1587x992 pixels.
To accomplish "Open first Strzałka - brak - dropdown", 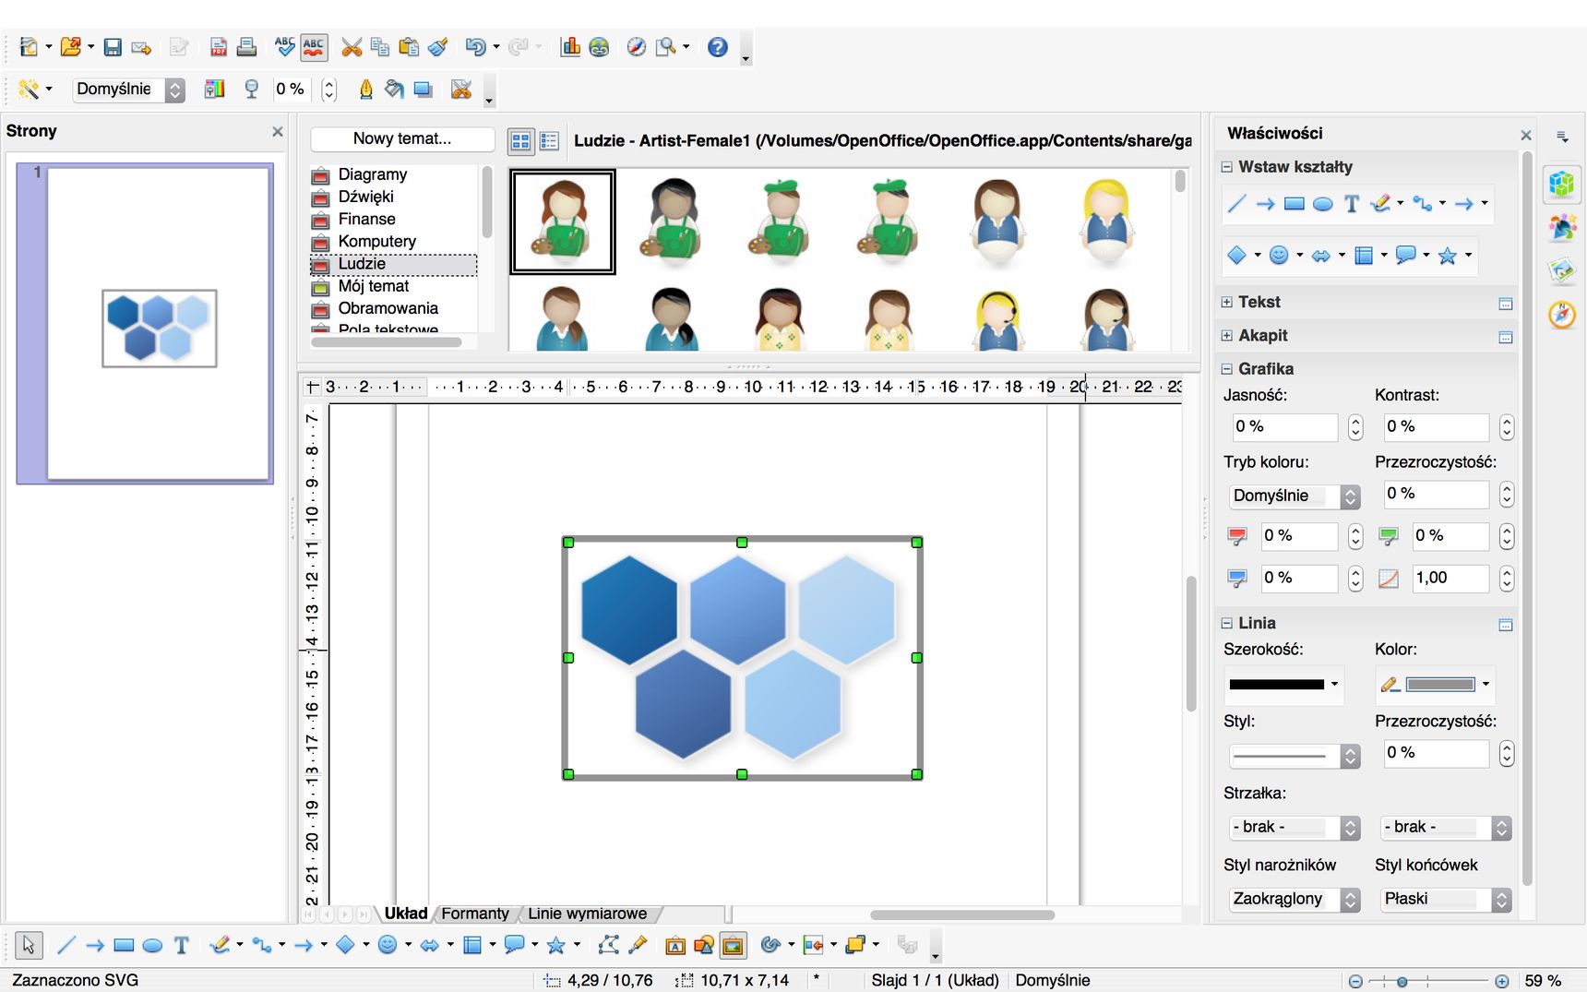I will coord(1295,828).
